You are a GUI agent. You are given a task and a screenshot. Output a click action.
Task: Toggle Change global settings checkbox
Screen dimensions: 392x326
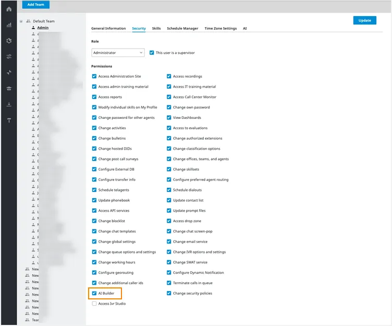94,242
